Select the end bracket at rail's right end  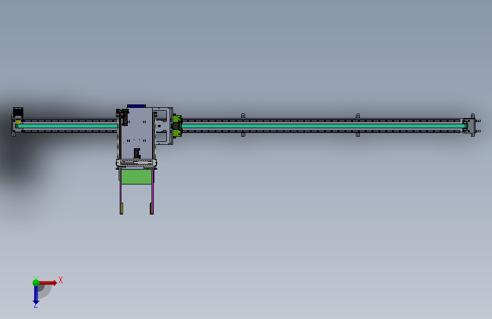pyautogui.click(x=469, y=125)
